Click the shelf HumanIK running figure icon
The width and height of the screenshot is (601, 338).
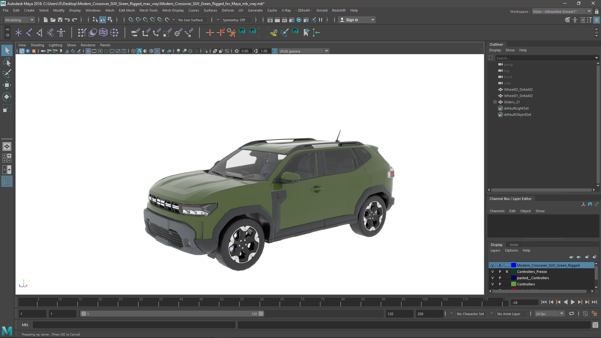[x=231, y=32]
